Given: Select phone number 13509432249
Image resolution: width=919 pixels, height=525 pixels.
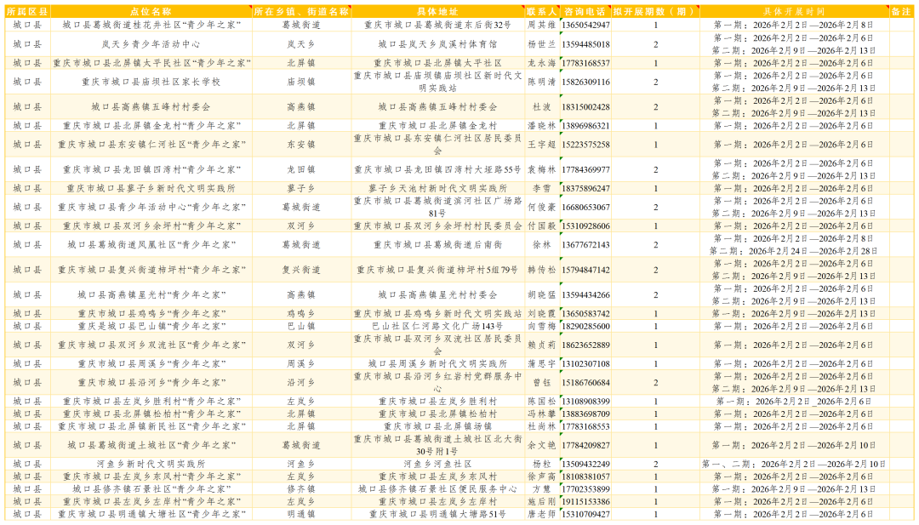Looking at the screenshot, I should (585, 464).
